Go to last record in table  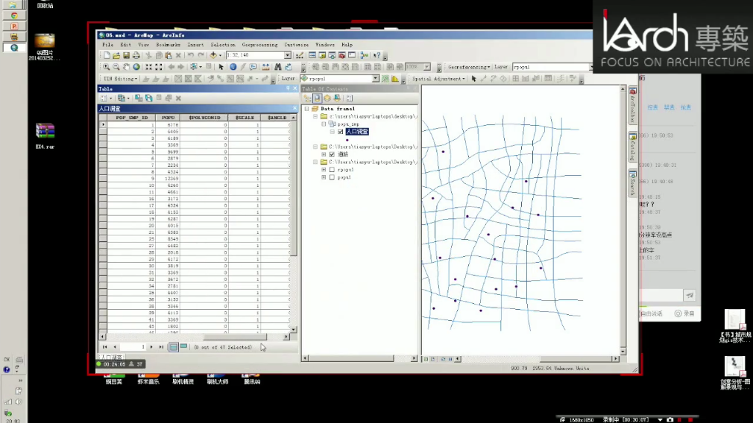[161, 347]
